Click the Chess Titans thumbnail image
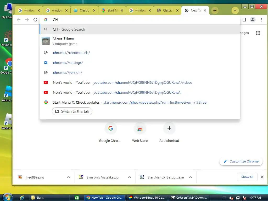Viewport: 268px width, 201px height. click(x=46, y=41)
